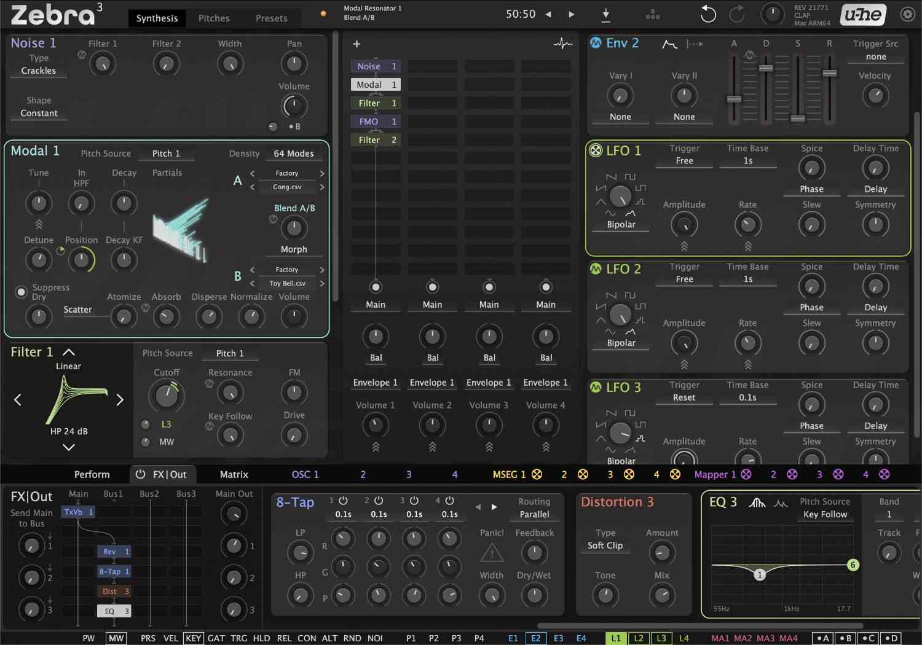
Task: Click the u-he logo badge
Action: point(862,14)
